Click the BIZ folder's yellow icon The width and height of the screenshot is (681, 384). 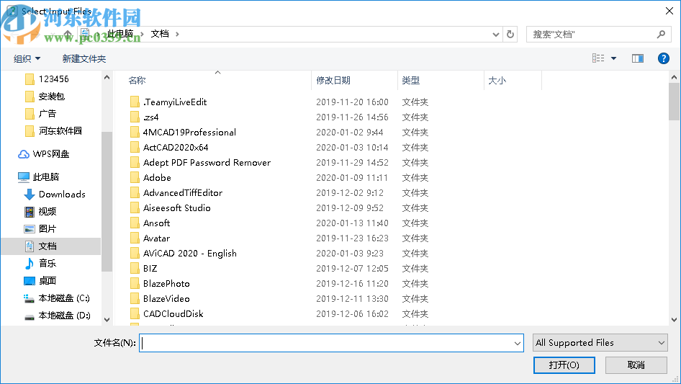[x=135, y=268]
